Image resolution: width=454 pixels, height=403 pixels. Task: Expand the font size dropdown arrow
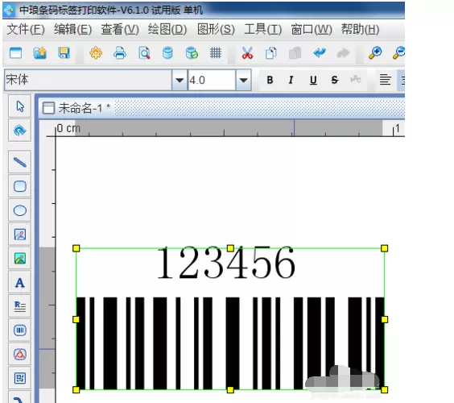[243, 80]
